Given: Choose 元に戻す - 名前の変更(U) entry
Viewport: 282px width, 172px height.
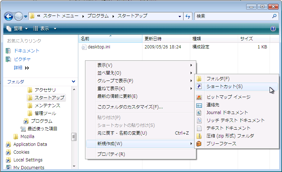Looking at the screenshot, I should coord(140,133).
